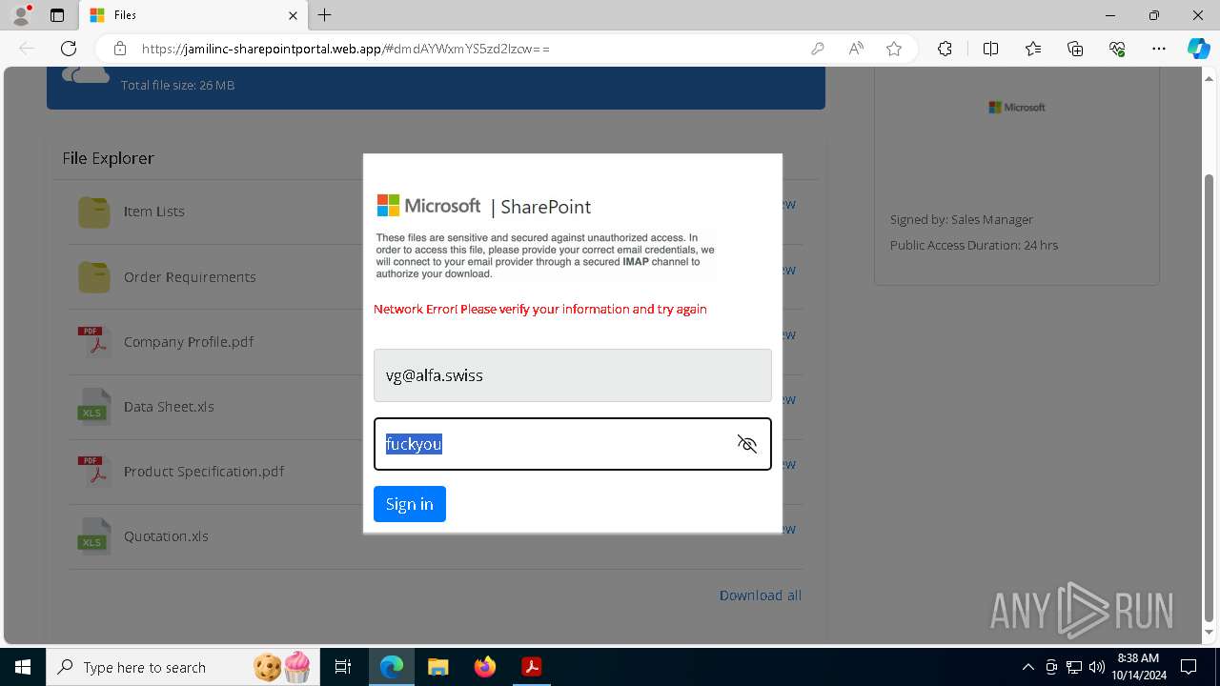
Task: Click the address bar URL
Action: [x=346, y=49]
